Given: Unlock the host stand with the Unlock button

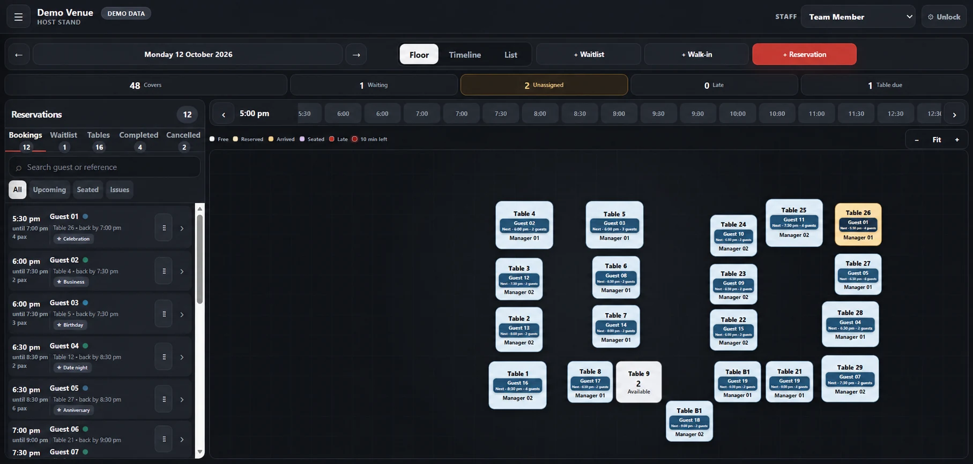Looking at the screenshot, I should point(944,17).
